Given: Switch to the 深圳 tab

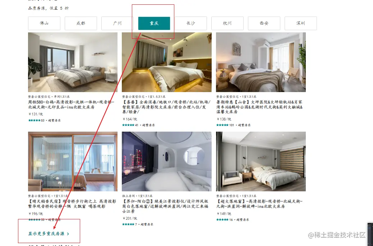Looking at the screenshot, I should point(300,23).
